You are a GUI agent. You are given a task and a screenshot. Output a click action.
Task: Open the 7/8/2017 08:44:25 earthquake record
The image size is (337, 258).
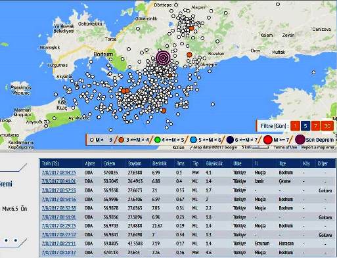[x=58, y=173]
